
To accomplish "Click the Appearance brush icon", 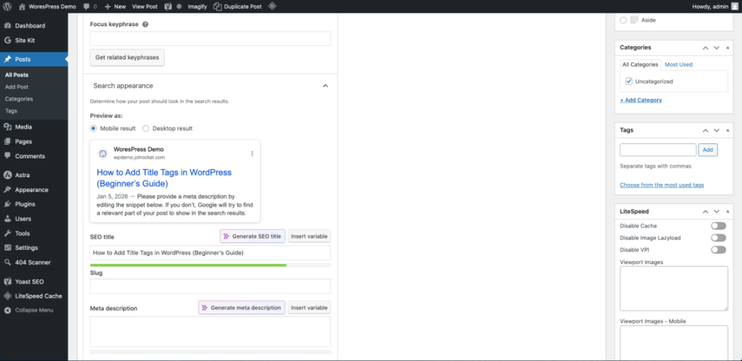I will [x=8, y=189].
